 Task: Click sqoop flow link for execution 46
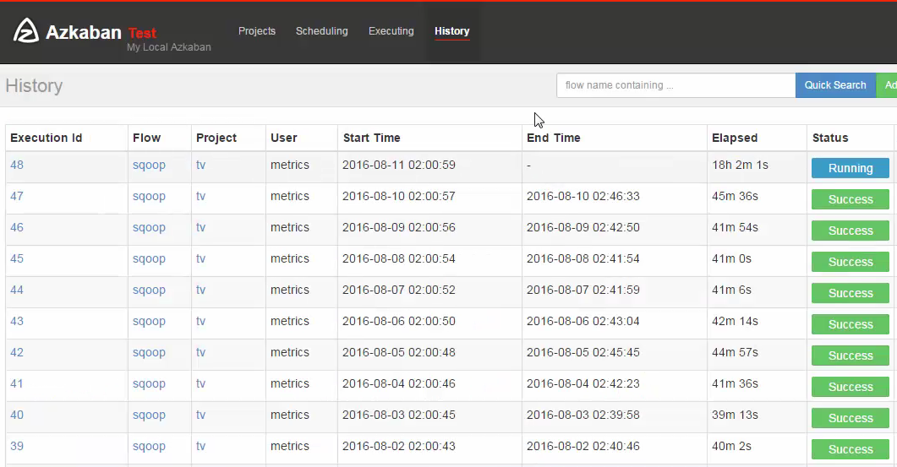point(149,228)
